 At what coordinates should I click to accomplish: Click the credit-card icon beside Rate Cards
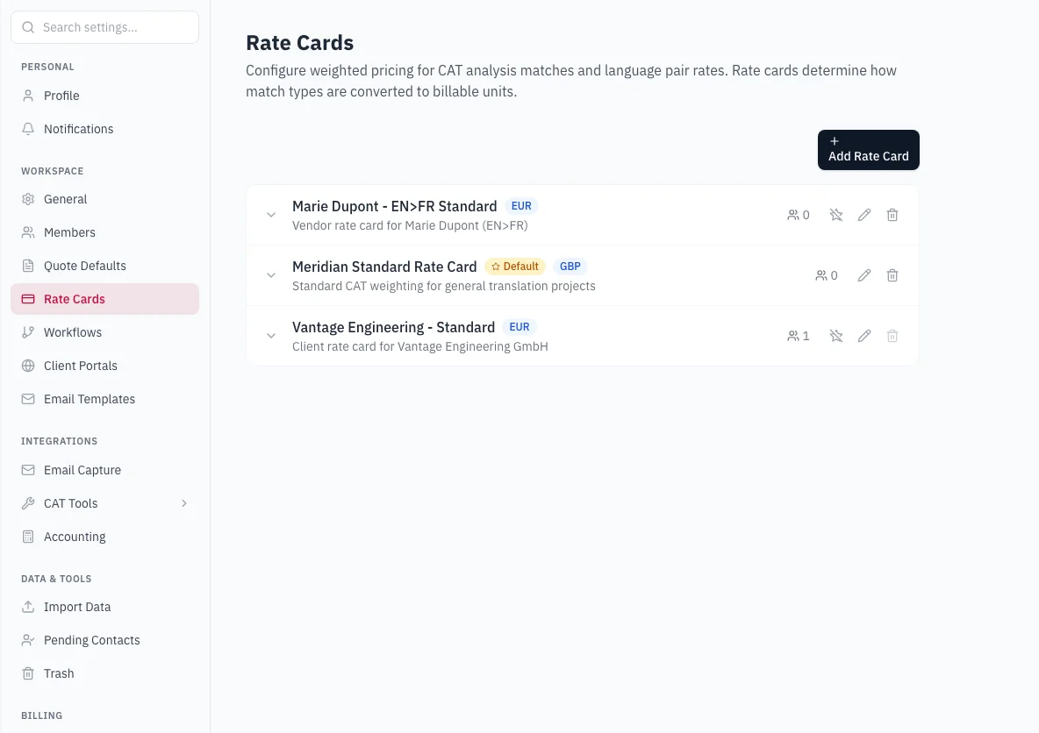[x=28, y=299]
